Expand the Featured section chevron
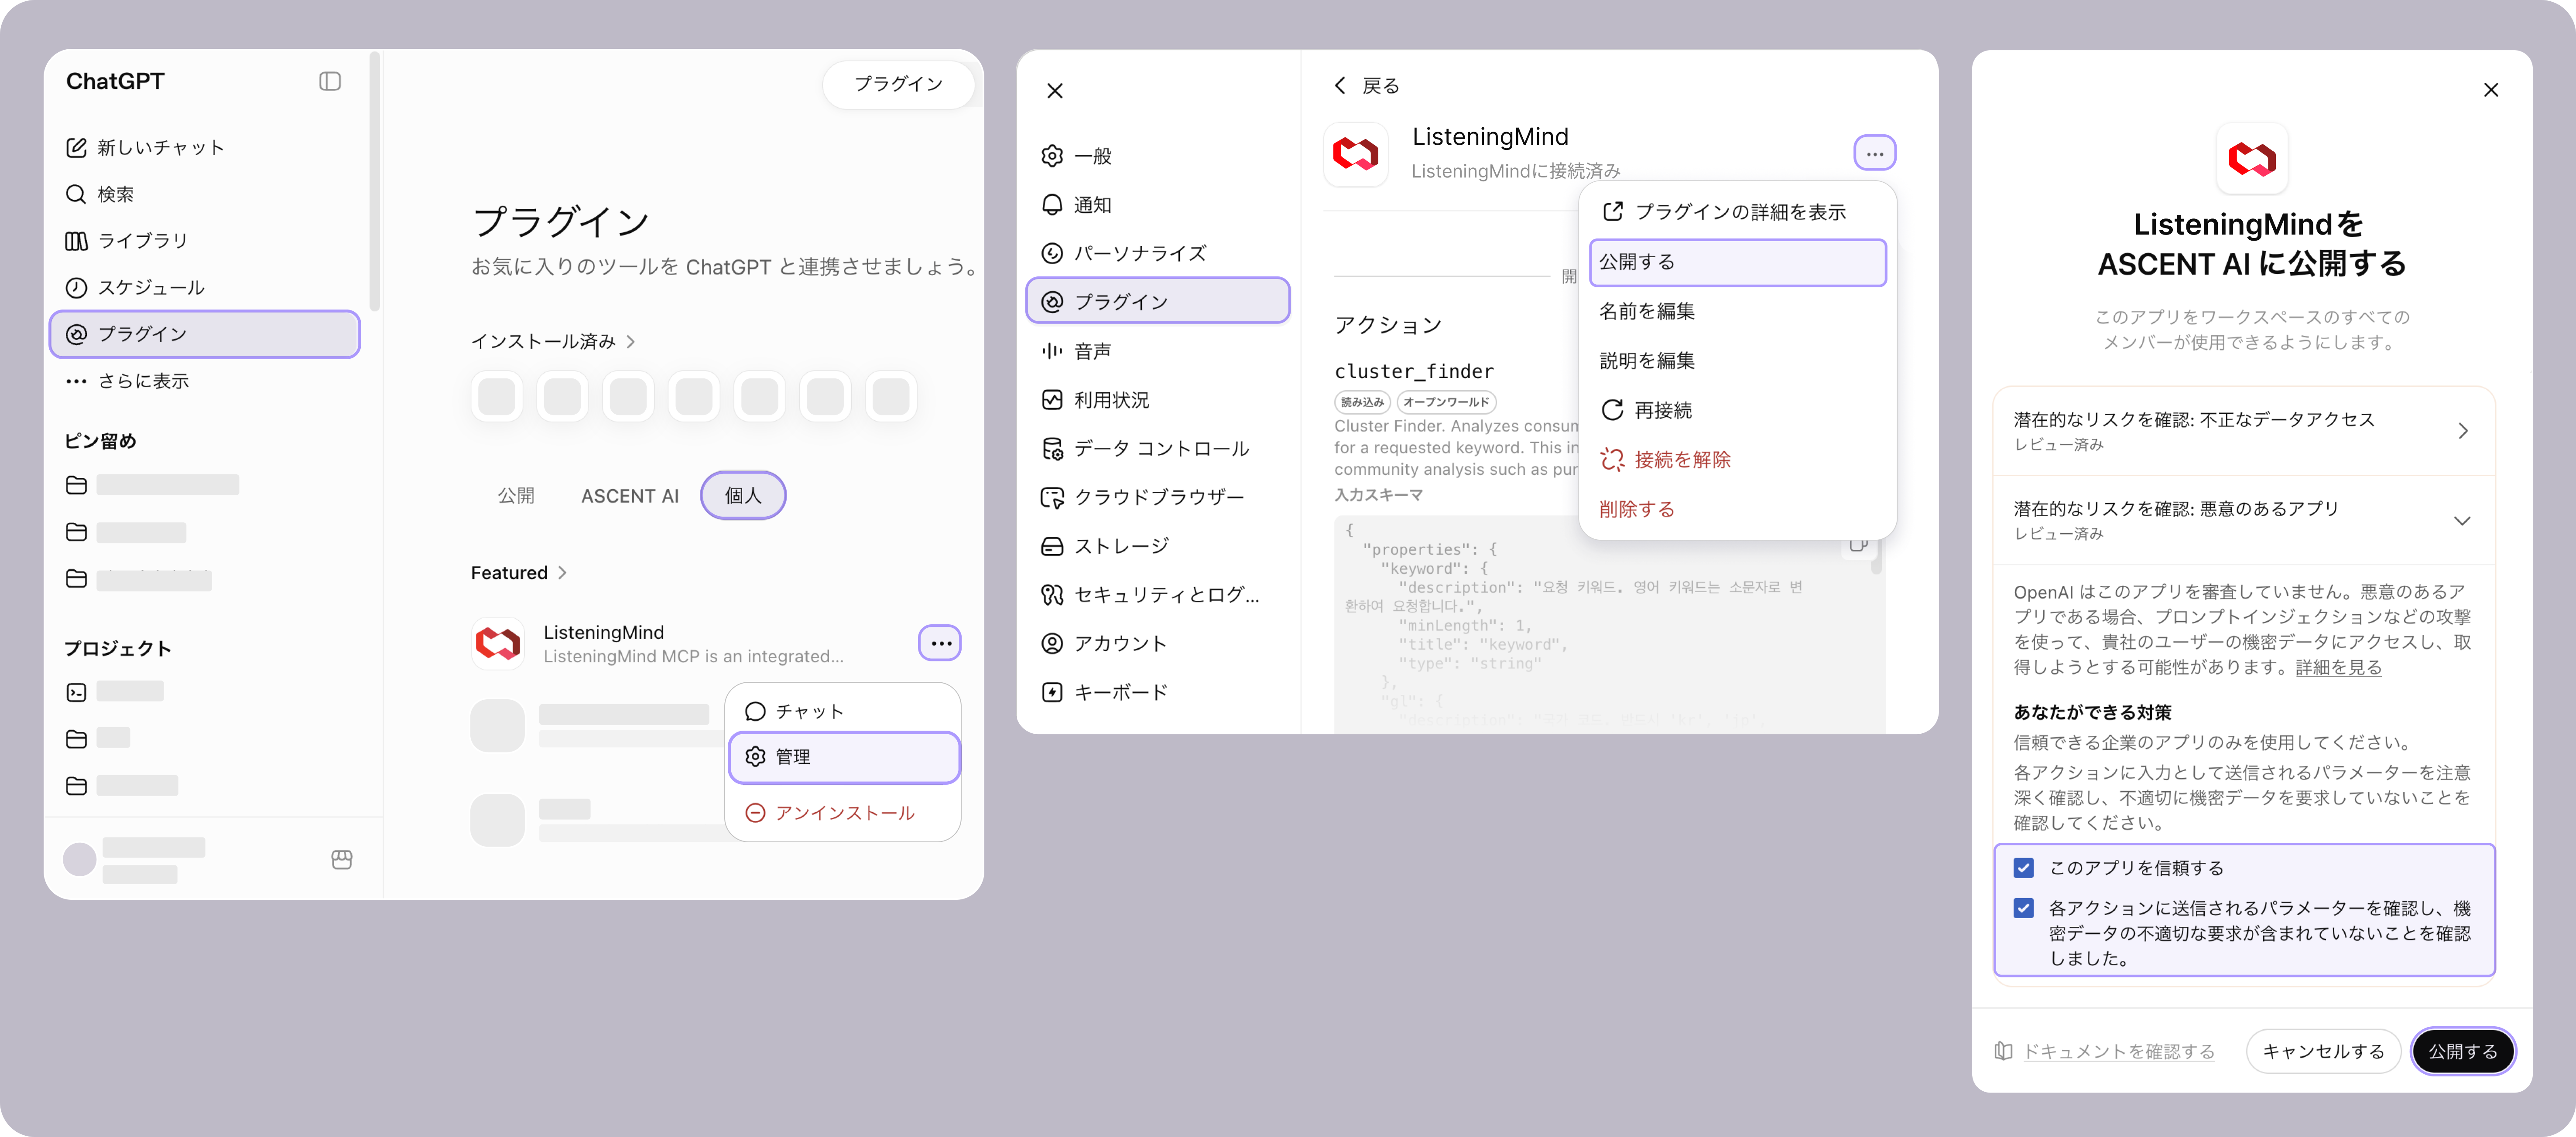The height and width of the screenshot is (1137, 2576). coord(563,572)
